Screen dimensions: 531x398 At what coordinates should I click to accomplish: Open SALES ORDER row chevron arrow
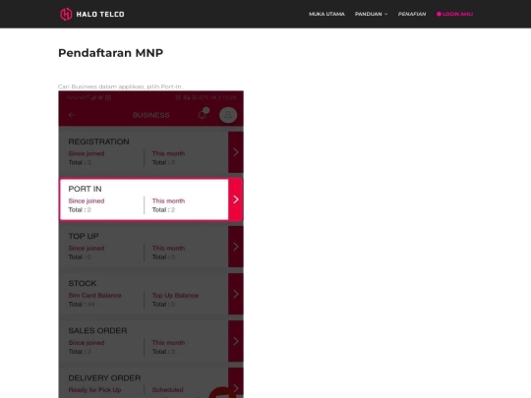pos(236,341)
